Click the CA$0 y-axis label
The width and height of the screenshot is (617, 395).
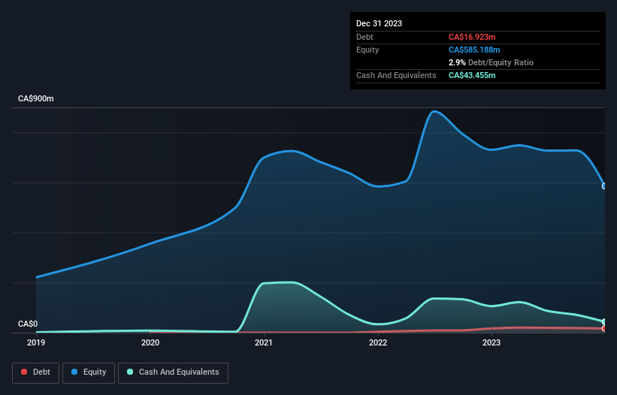click(28, 324)
